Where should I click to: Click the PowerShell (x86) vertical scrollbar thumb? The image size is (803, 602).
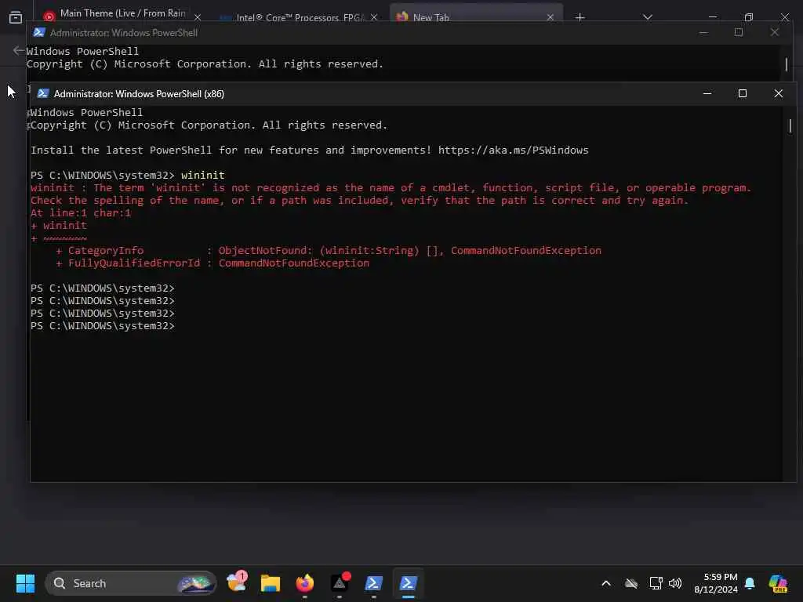pyautogui.click(x=790, y=125)
